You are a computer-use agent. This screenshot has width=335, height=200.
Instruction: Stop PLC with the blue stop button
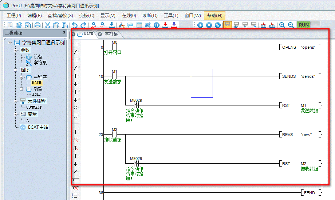(209, 25)
